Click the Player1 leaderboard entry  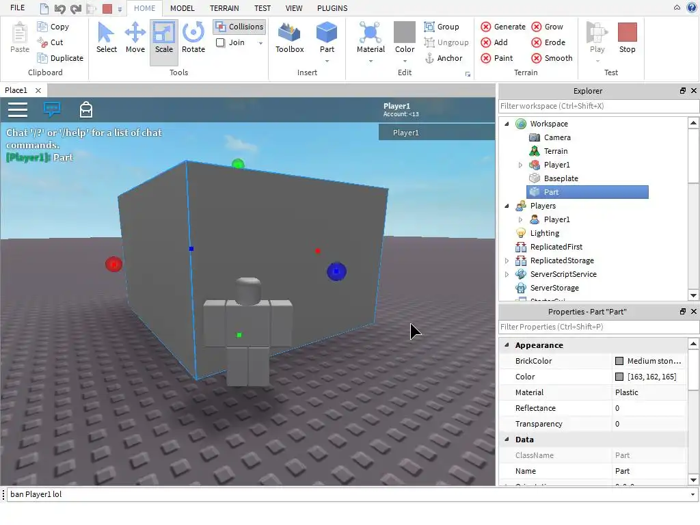437,133
